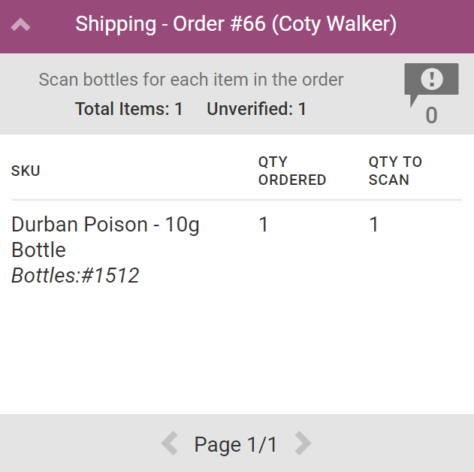Click the Page 1/1 indicator
The height and width of the screenshot is (472, 474).
coord(235,444)
